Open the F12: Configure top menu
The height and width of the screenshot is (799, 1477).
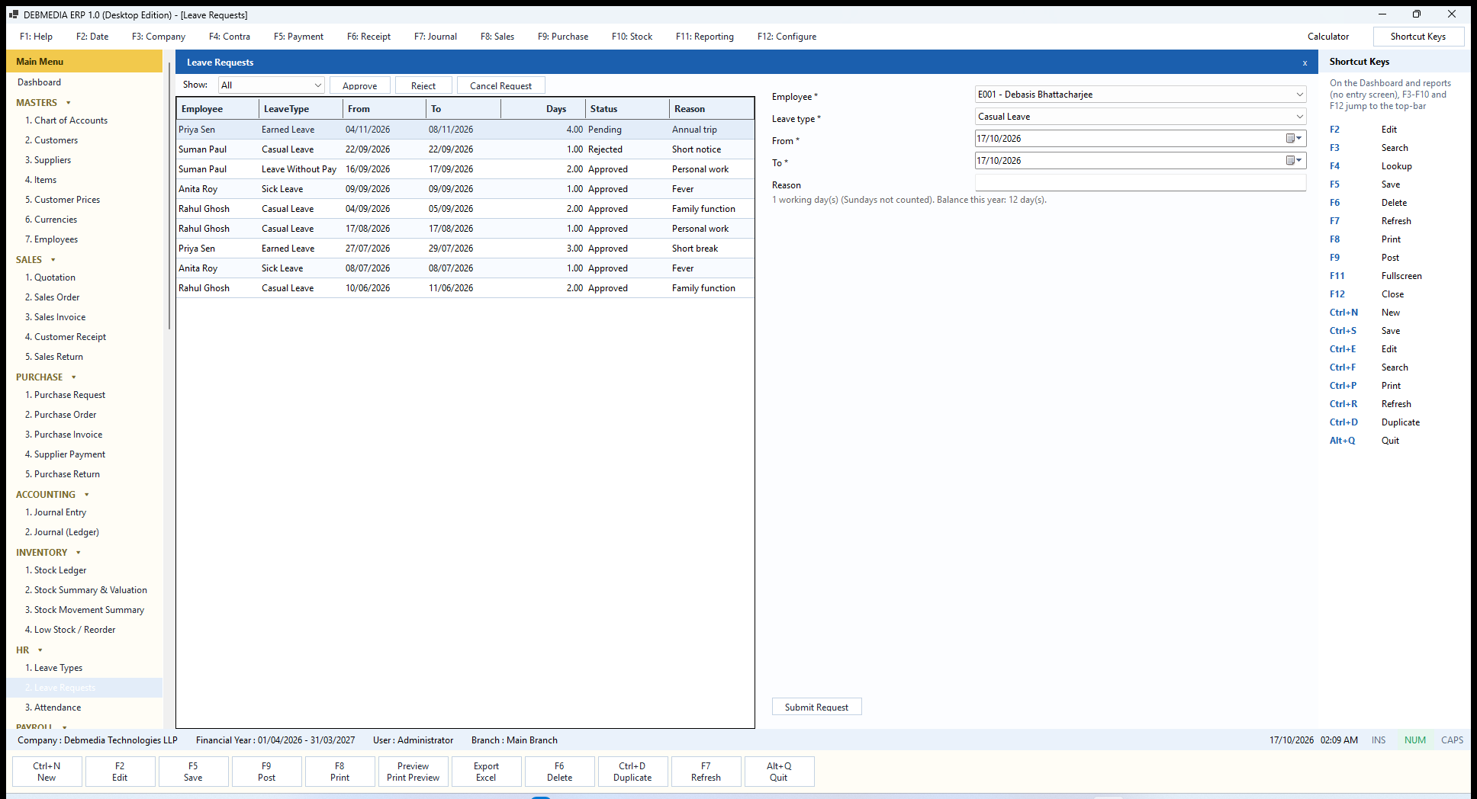(x=787, y=37)
